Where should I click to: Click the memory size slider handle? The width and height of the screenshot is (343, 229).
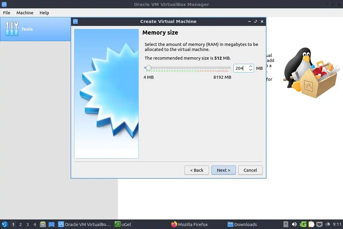149,68
